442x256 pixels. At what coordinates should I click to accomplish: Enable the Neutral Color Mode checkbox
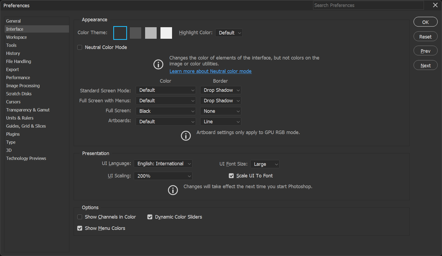[x=80, y=47]
